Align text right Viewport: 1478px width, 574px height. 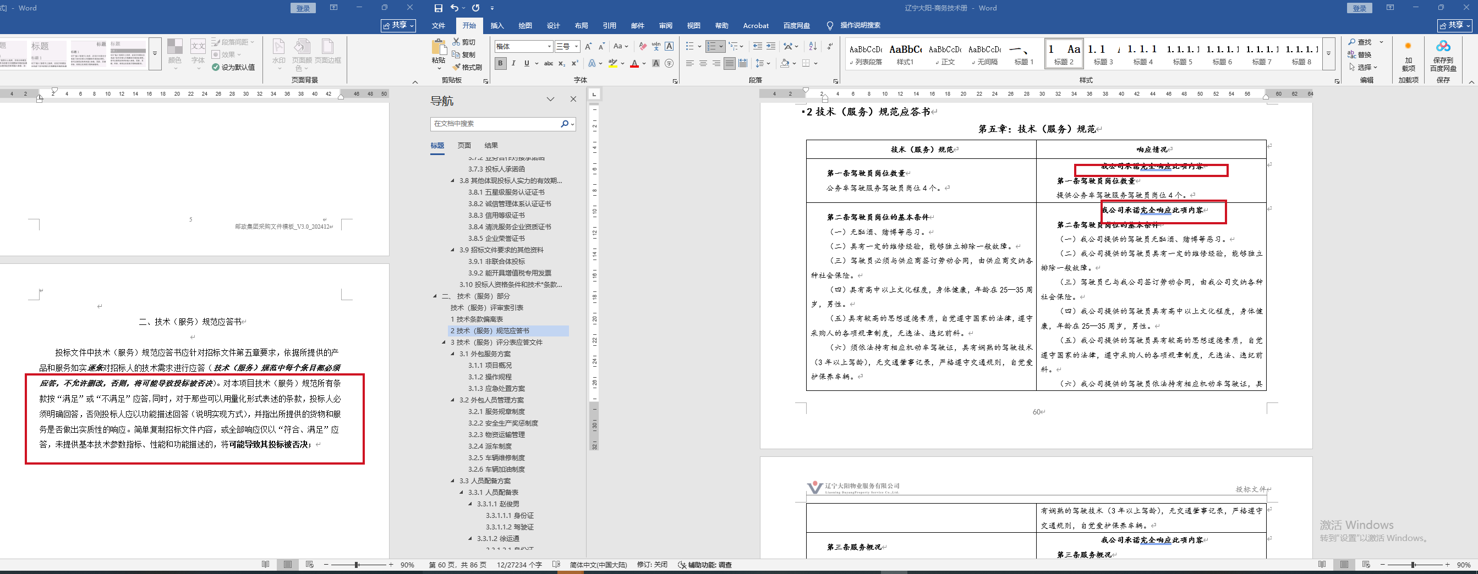(x=716, y=64)
